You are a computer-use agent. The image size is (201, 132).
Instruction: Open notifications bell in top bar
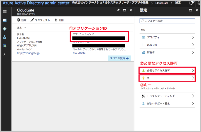point(191,3)
